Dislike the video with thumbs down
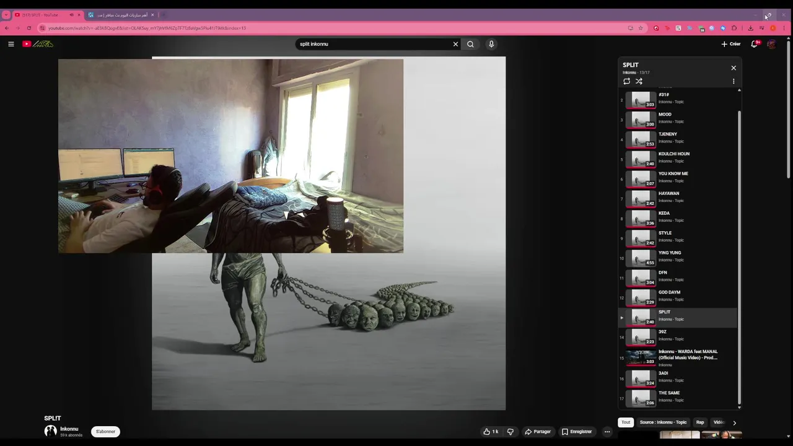Viewport: 793px width, 446px height. point(510,432)
